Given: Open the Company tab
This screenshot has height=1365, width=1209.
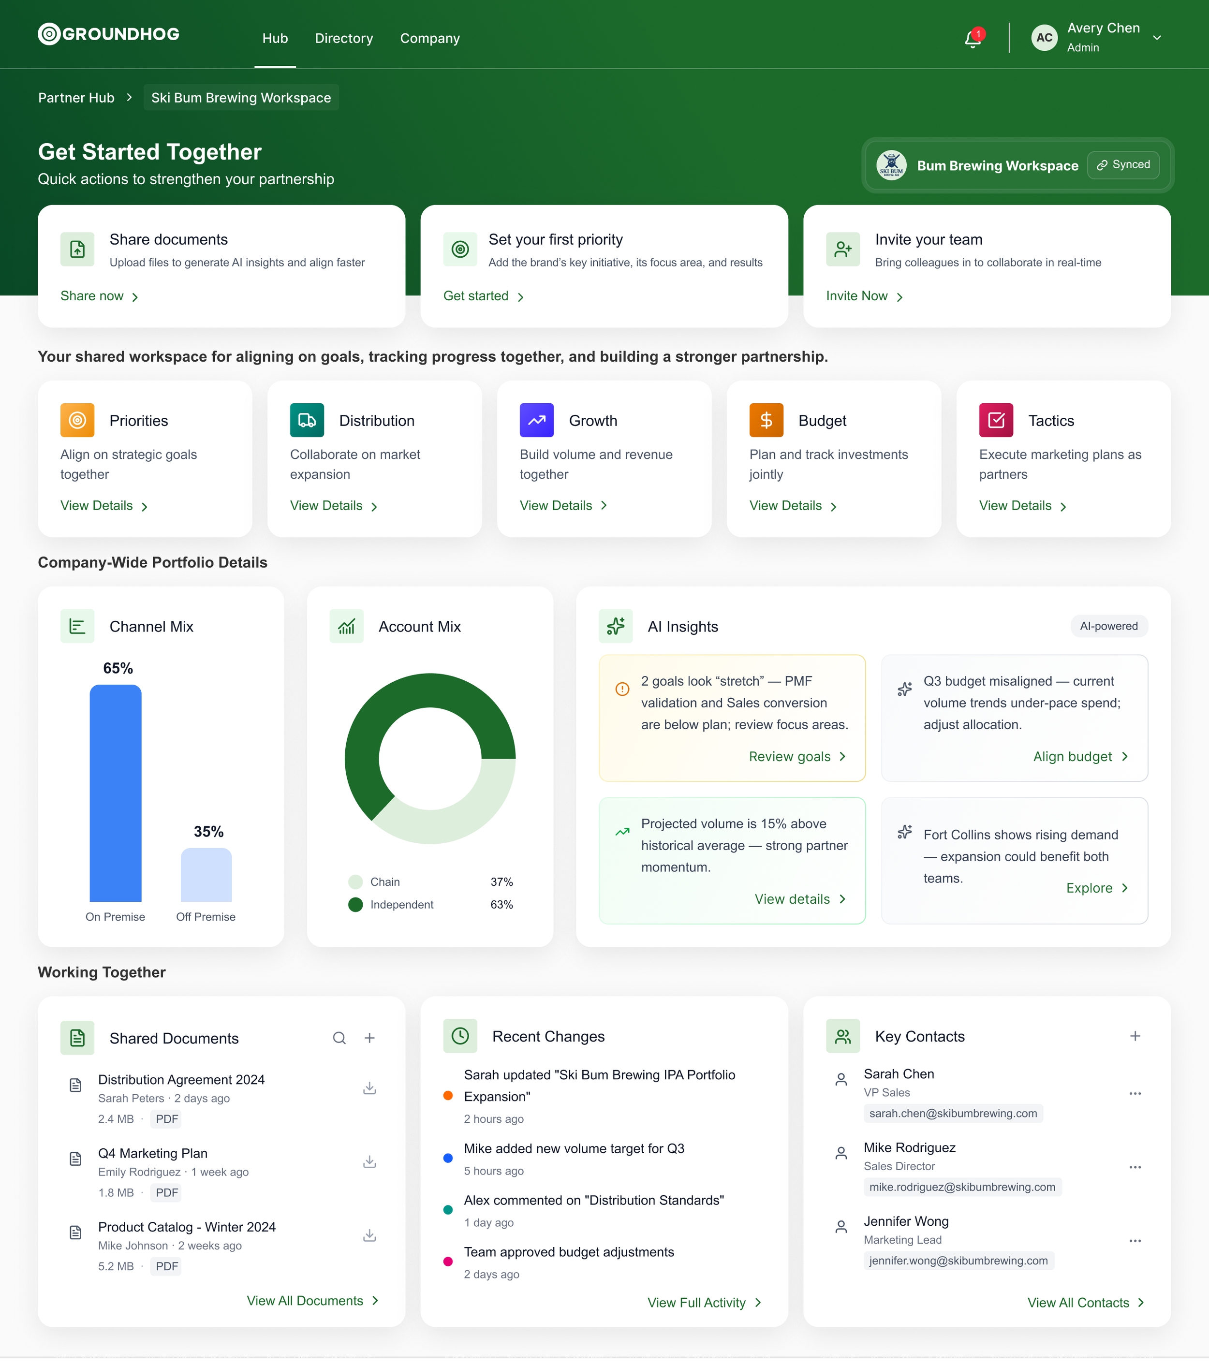Looking at the screenshot, I should coord(429,38).
